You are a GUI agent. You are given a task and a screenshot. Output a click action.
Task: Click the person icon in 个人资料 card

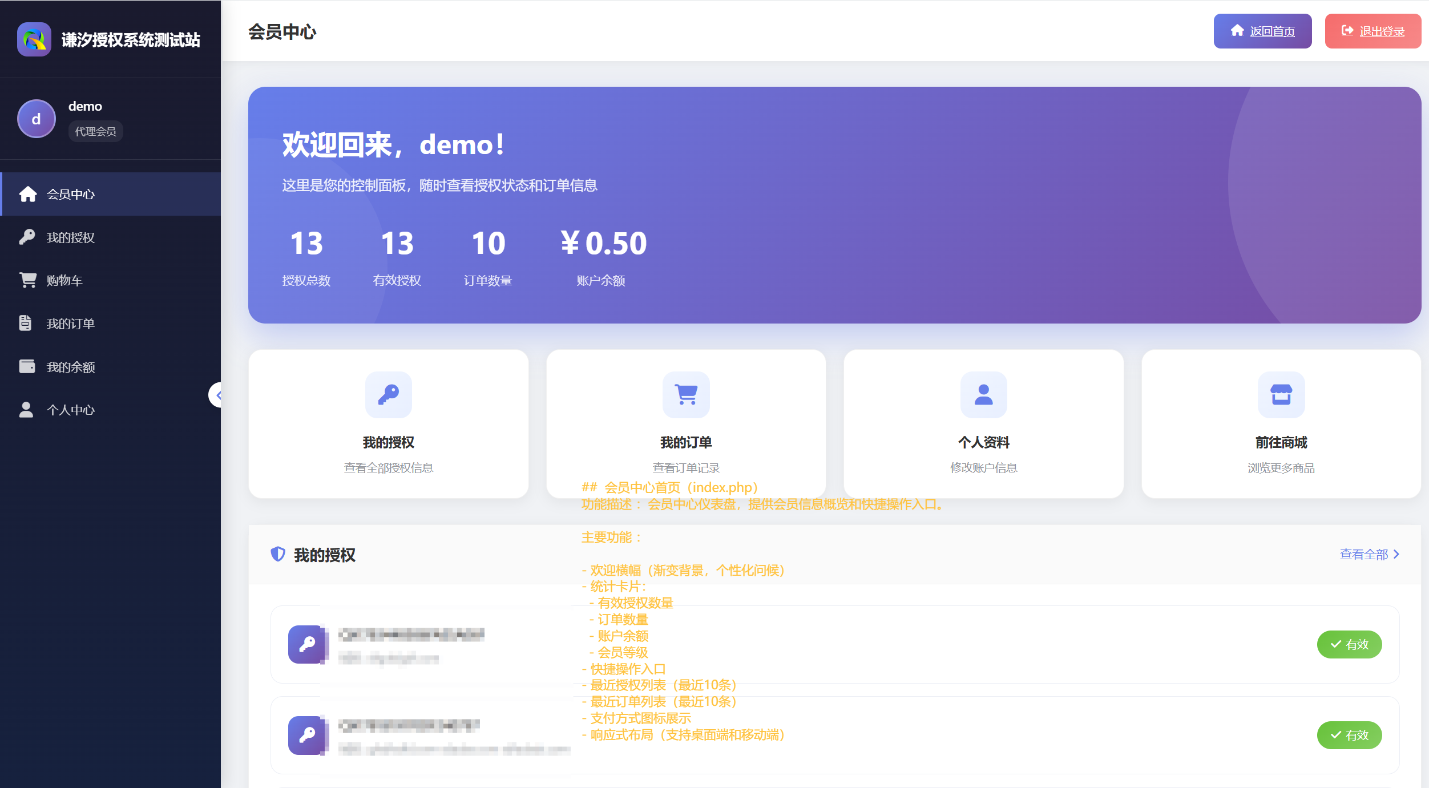984,395
